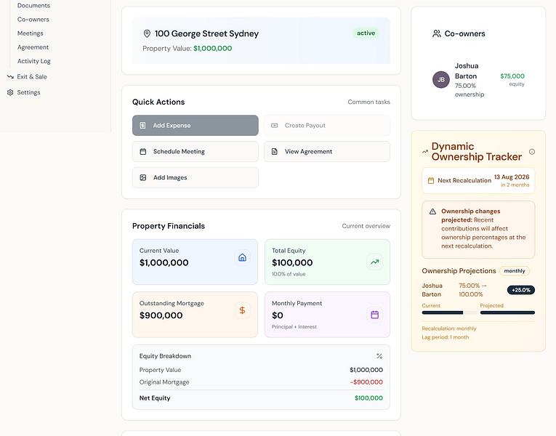
Task: Click Joshua Barton's $75,000 equity amount
Action: point(512,76)
